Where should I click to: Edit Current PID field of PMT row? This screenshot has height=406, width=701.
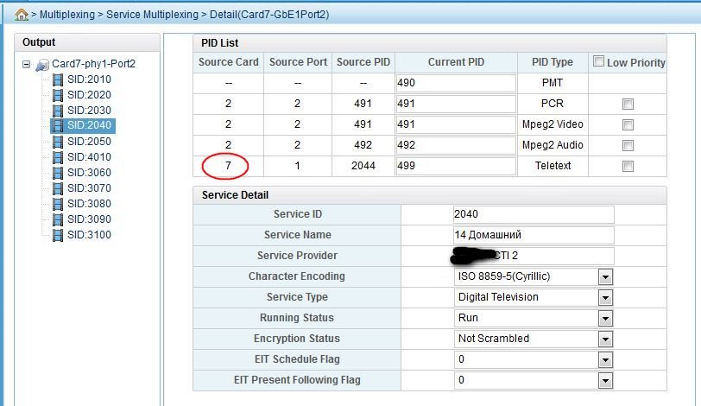point(456,83)
